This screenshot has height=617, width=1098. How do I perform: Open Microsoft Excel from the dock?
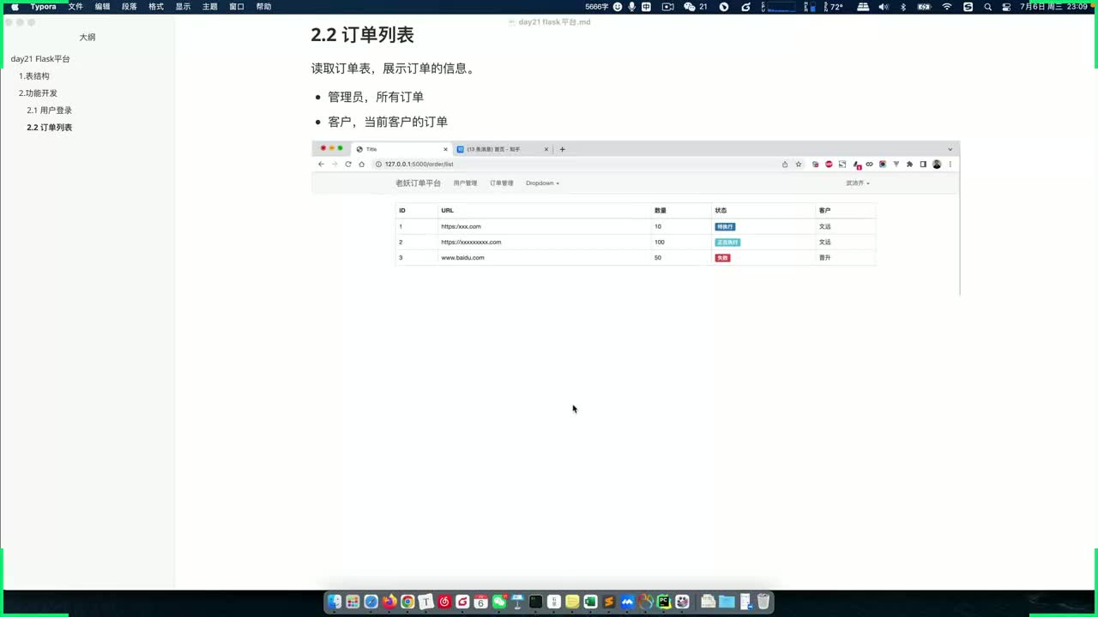[590, 602]
